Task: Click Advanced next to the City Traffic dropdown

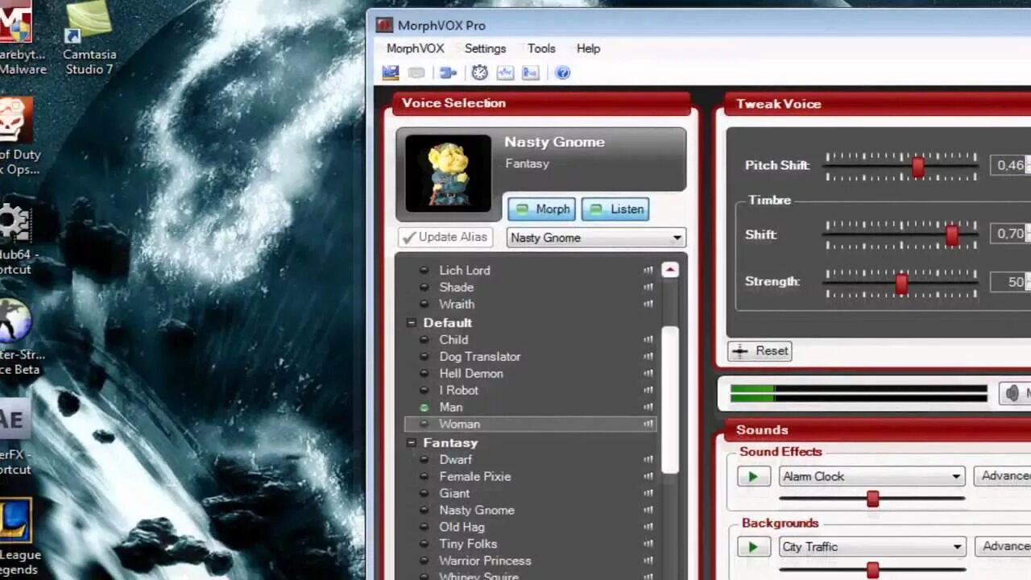Action: tap(1002, 546)
